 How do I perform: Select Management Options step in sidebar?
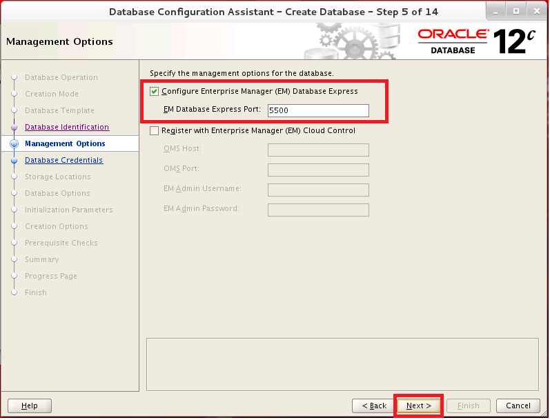coord(65,143)
